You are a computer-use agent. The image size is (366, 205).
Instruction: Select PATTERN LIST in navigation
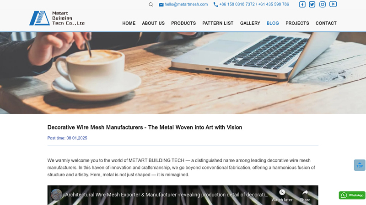(218, 23)
